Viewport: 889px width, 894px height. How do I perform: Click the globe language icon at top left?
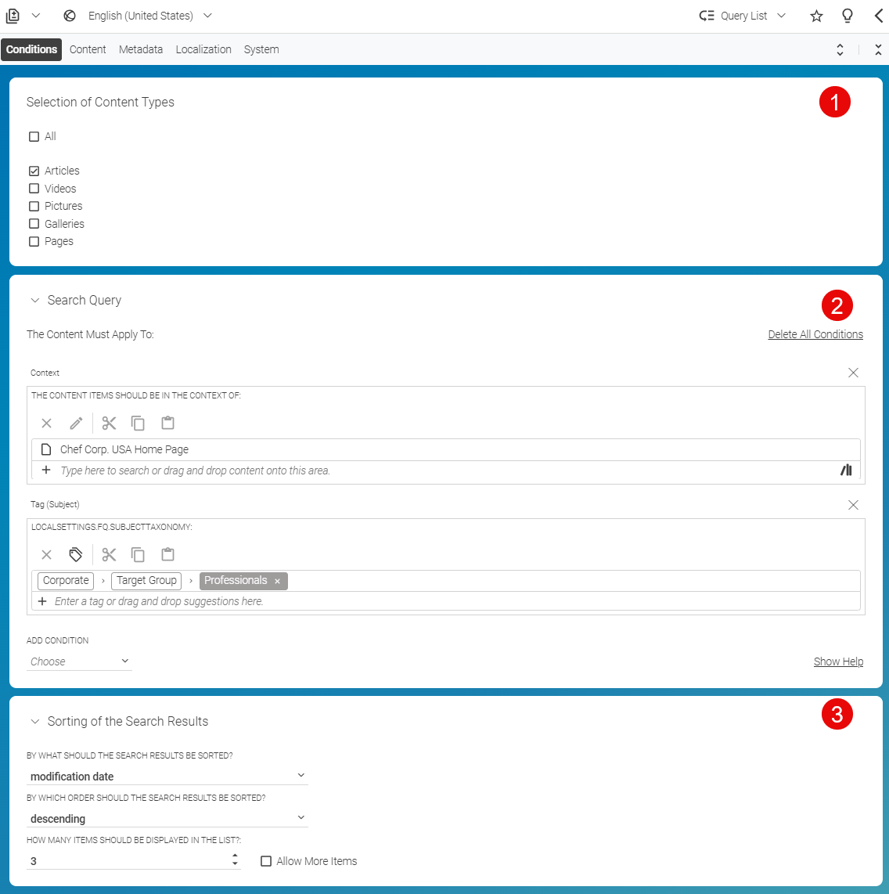(x=69, y=15)
